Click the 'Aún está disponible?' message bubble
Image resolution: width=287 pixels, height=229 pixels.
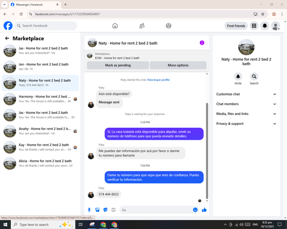coord(114,94)
